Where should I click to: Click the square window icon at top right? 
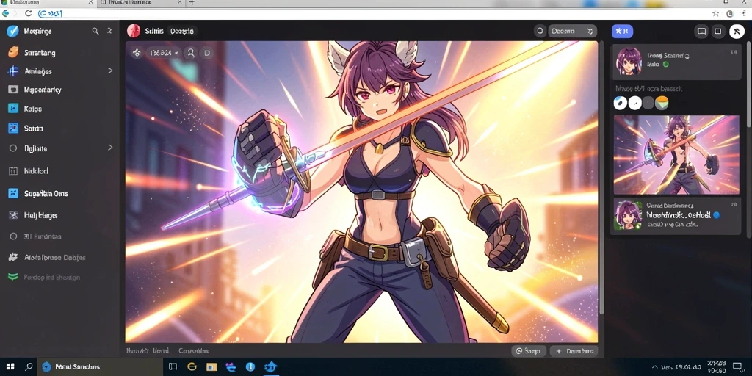coord(718,31)
